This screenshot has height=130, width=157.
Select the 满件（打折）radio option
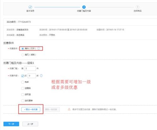23,48
